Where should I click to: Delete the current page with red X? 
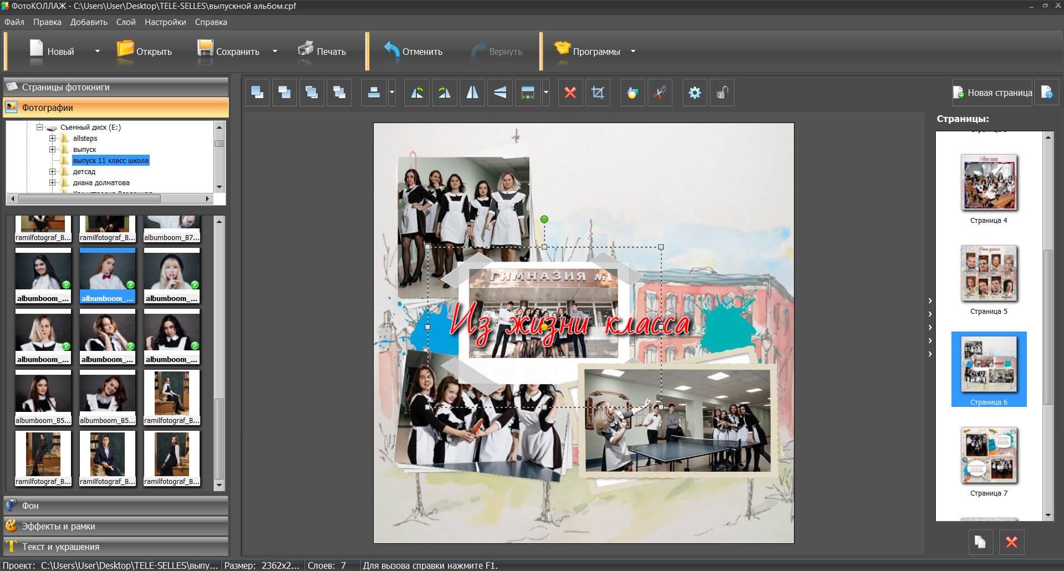point(1011,542)
